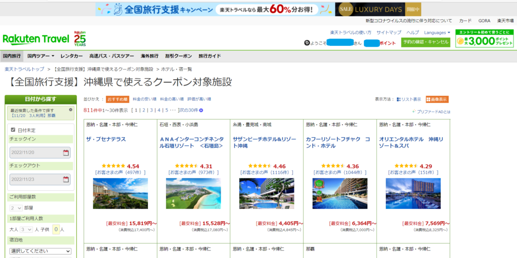Open the 楽天市場 link

505,21
